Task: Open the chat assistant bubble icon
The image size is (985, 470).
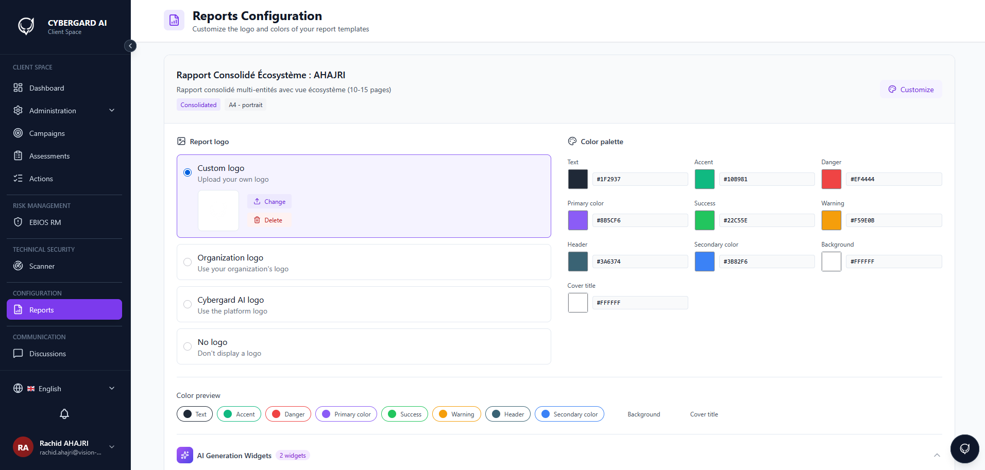Action: click(964, 448)
